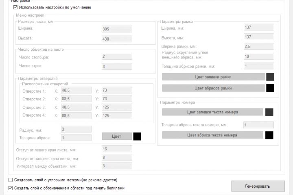Click the 'Цвет' button for holes

point(117,136)
